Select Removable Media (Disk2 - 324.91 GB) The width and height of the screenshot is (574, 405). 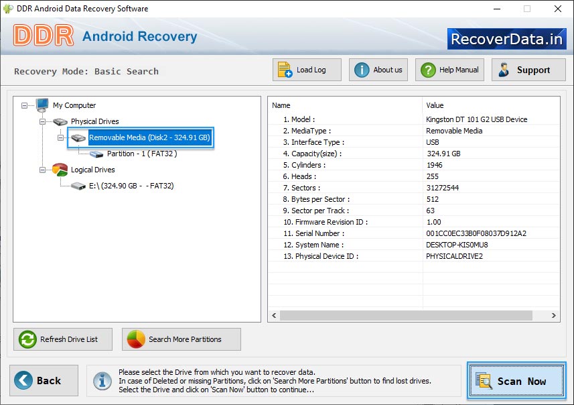(149, 137)
